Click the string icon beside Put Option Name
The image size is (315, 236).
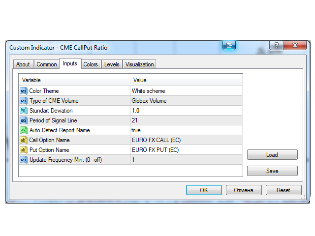tap(24, 150)
